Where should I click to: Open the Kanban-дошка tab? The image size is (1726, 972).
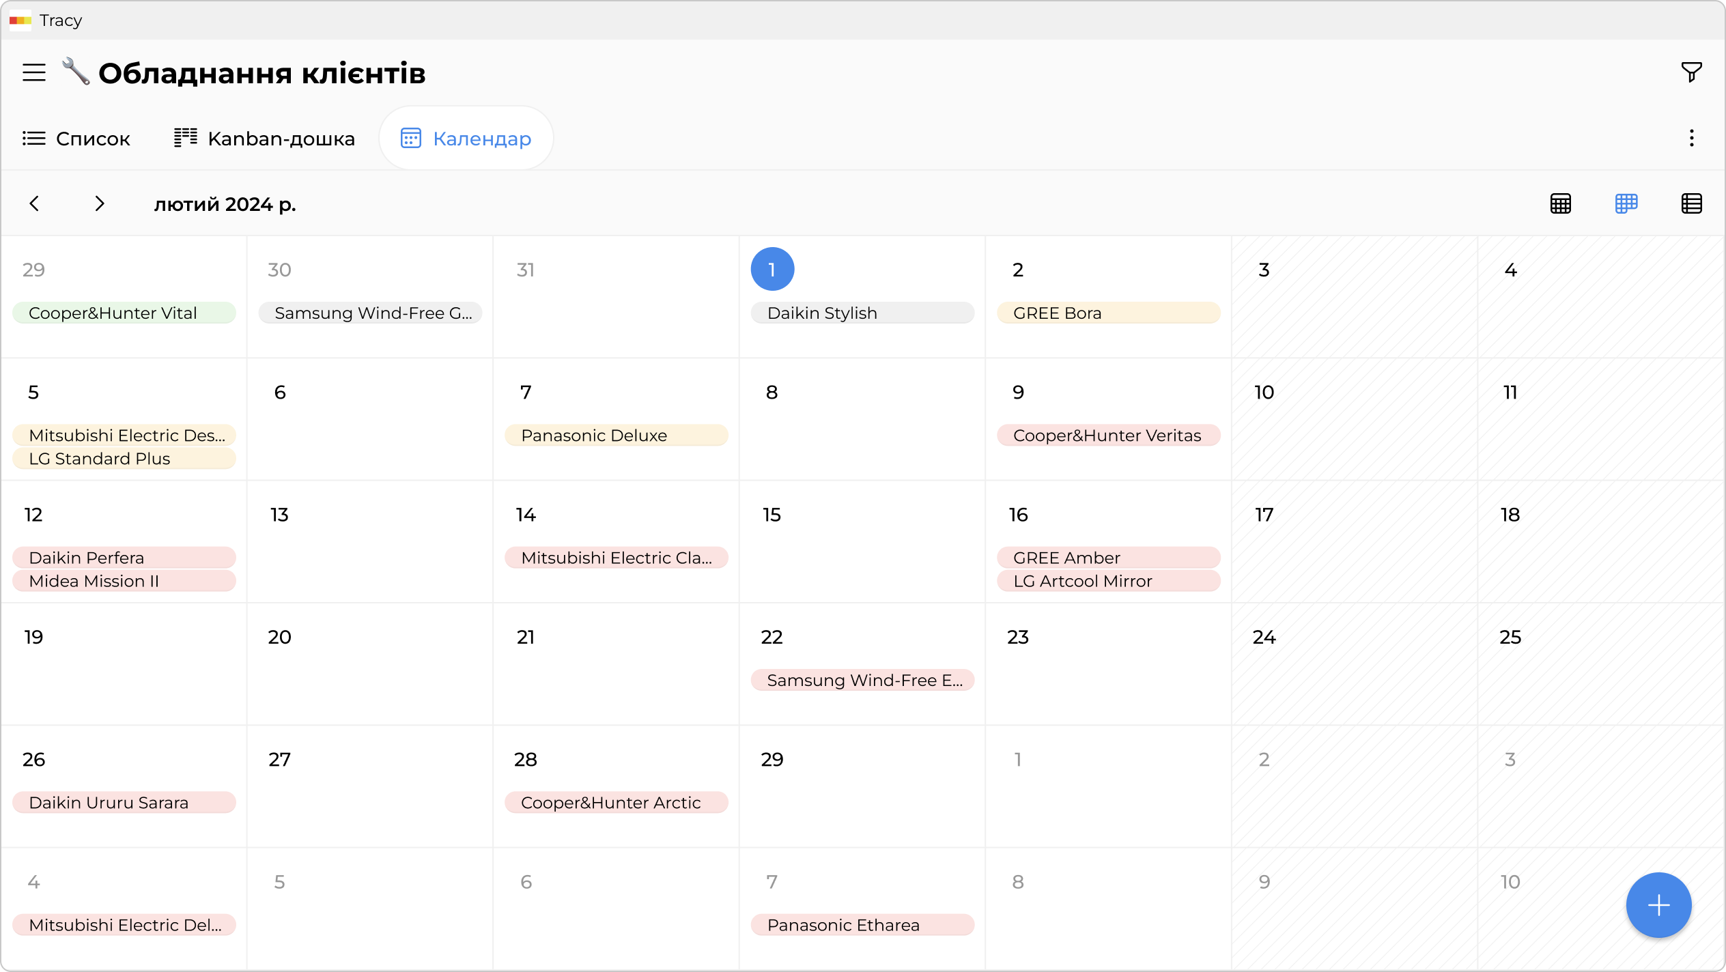click(x=264, y=139)
